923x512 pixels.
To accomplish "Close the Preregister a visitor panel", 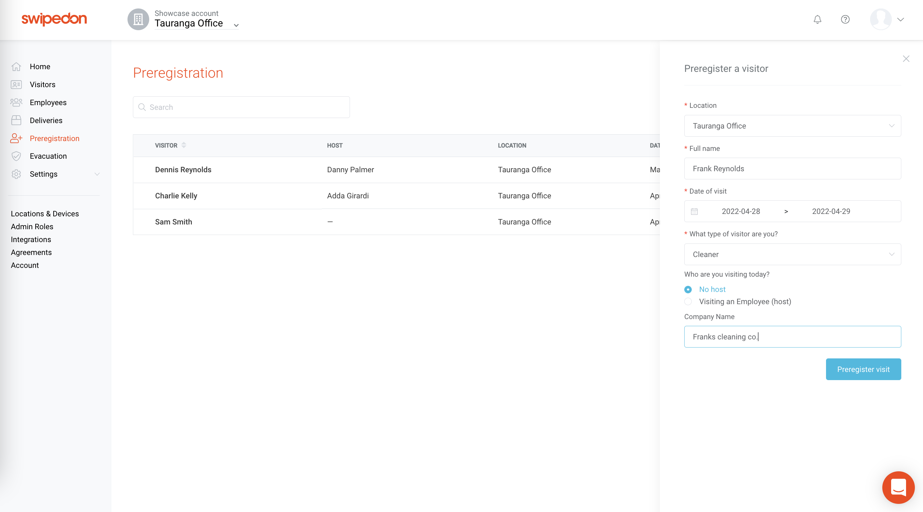I will [906, 59].
